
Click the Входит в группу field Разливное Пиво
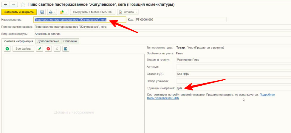click(233, 60)
